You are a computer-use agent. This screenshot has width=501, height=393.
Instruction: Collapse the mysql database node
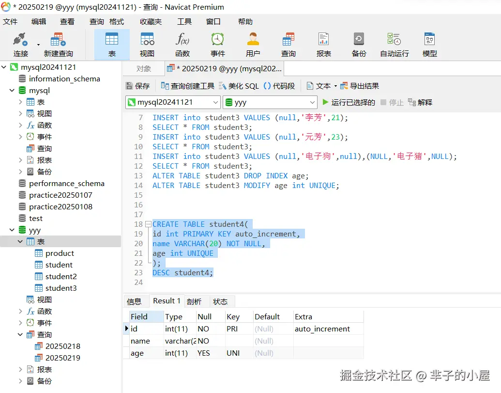[12, 91]
